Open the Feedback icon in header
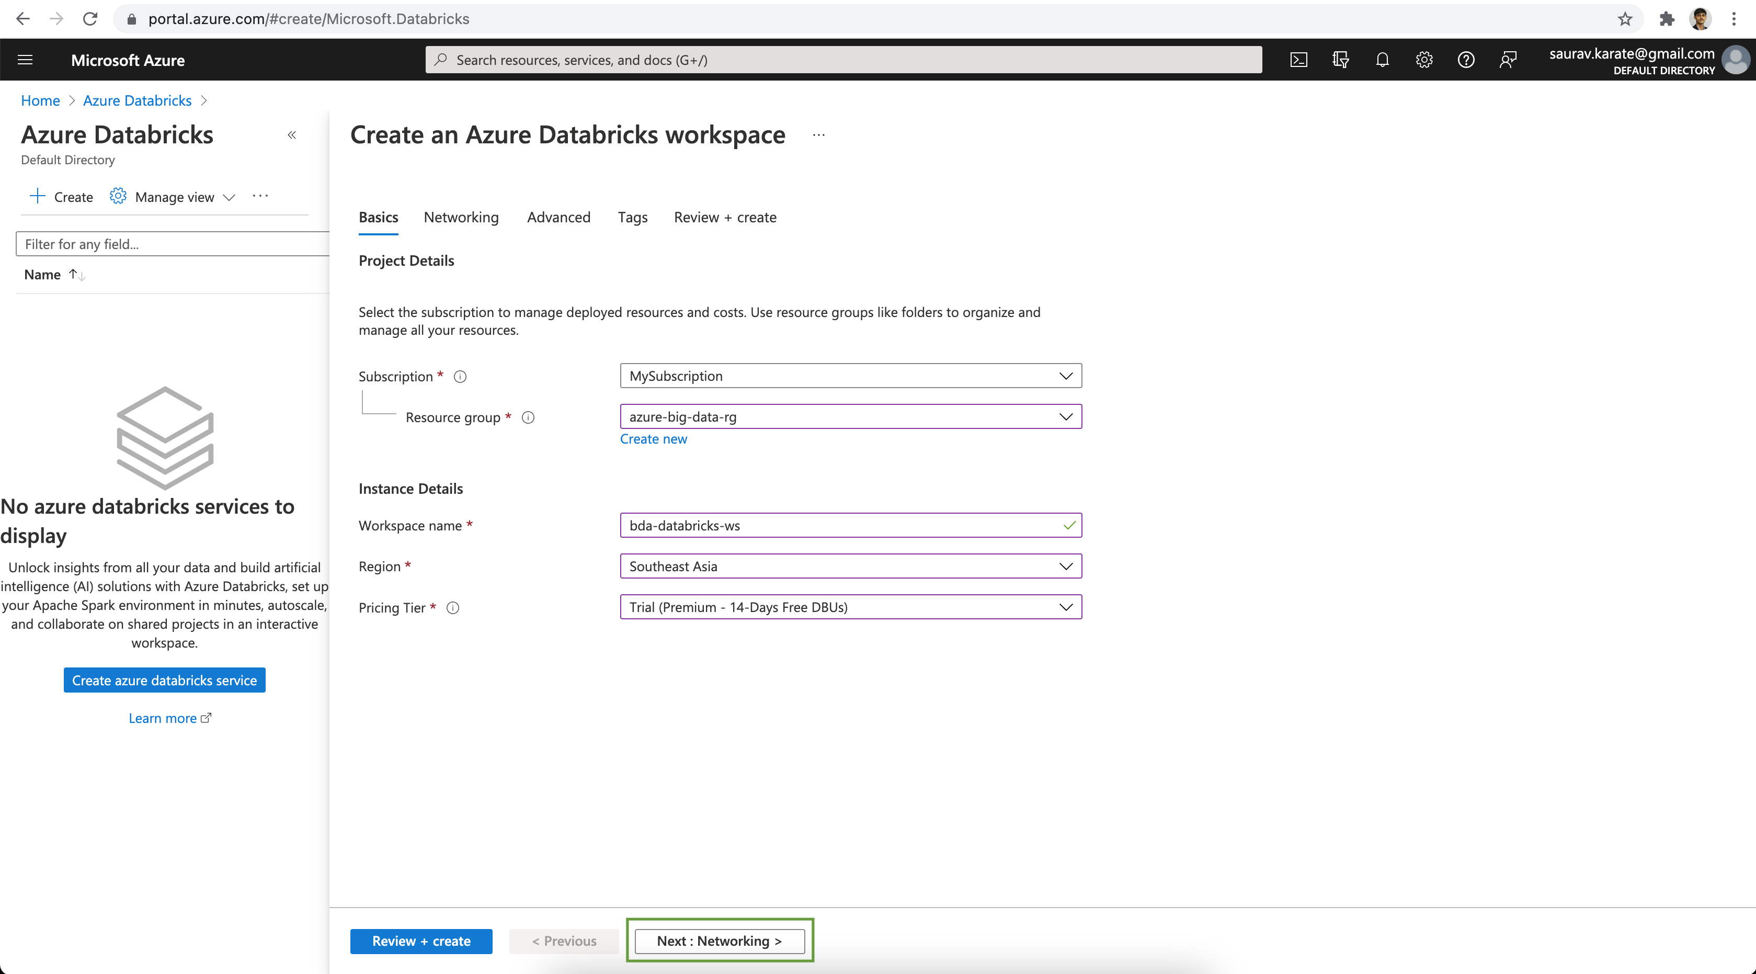 [1508, 60]
